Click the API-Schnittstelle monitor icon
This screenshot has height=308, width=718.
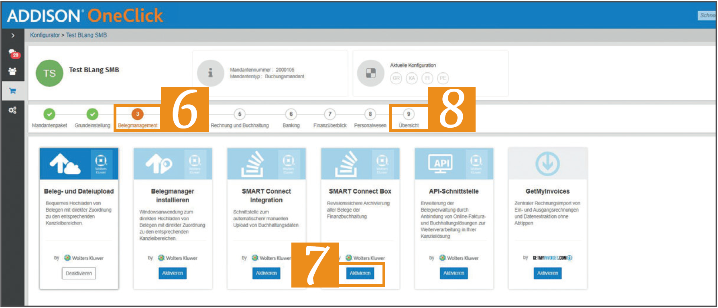pyautogui.click(x=441, y=164)
